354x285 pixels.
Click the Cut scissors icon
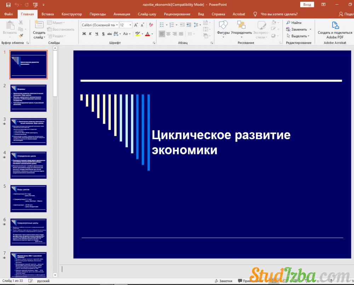pos(21,23)
